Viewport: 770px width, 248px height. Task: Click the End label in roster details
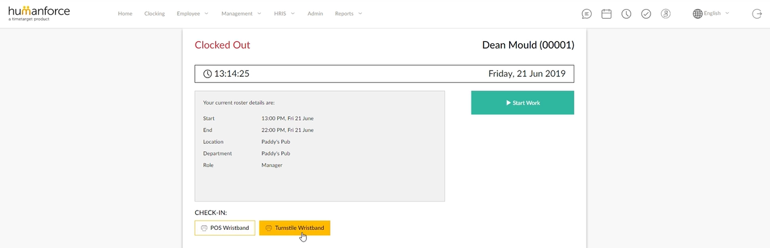pos(207,130)
